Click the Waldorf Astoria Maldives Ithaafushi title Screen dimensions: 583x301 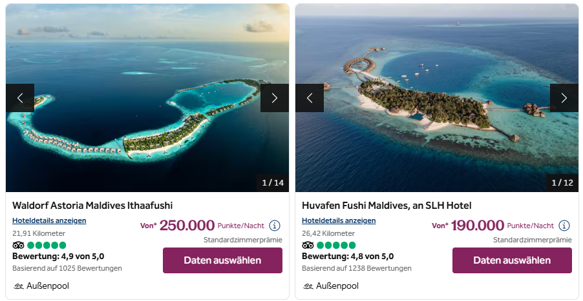(x=92, y=206)
